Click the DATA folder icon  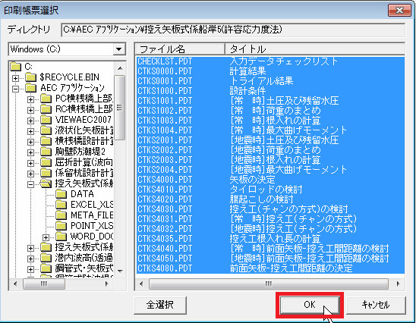(x=61, y=194)
